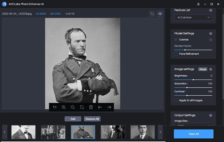224x142 pixels.
Task: Click the Contrast value 100
Action: click(210, 92)
